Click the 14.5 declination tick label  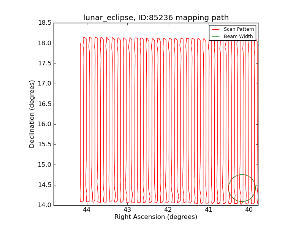(45, 185)
